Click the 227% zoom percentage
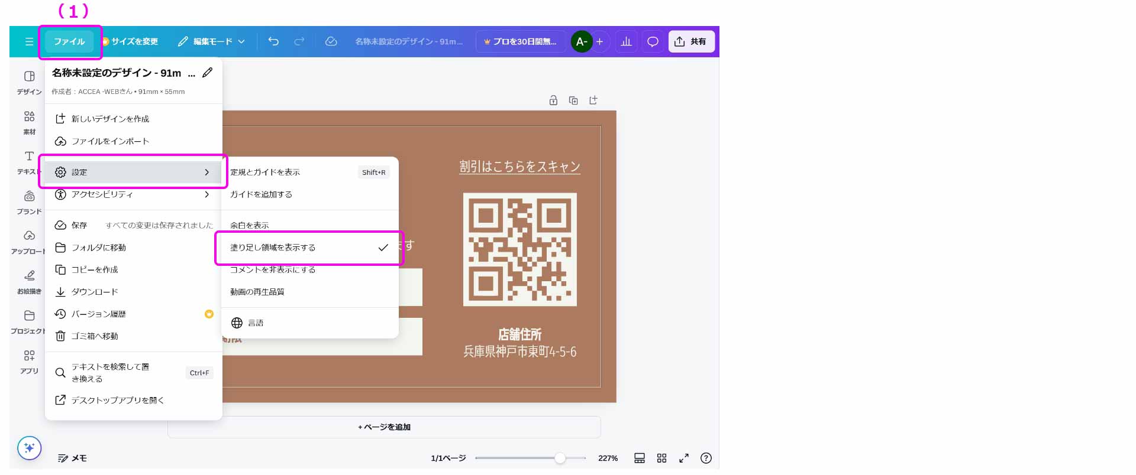This screenshot has height=475, width=1136. [608, 458]
